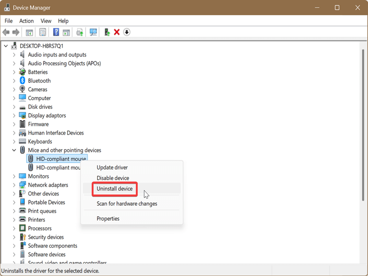Click the vertical scrollbar thumb
Viewport: 368px width, 276px height.
click(363, 124)
